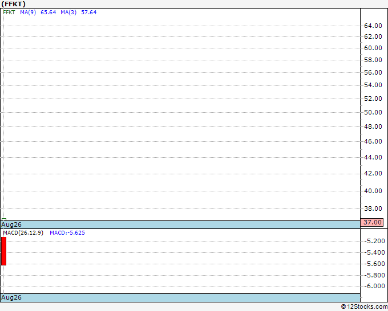Screen dimensions: 388x311
Task: Click the 58.00 price axis label
Action: pyautogui.click(x=373, y=60)
